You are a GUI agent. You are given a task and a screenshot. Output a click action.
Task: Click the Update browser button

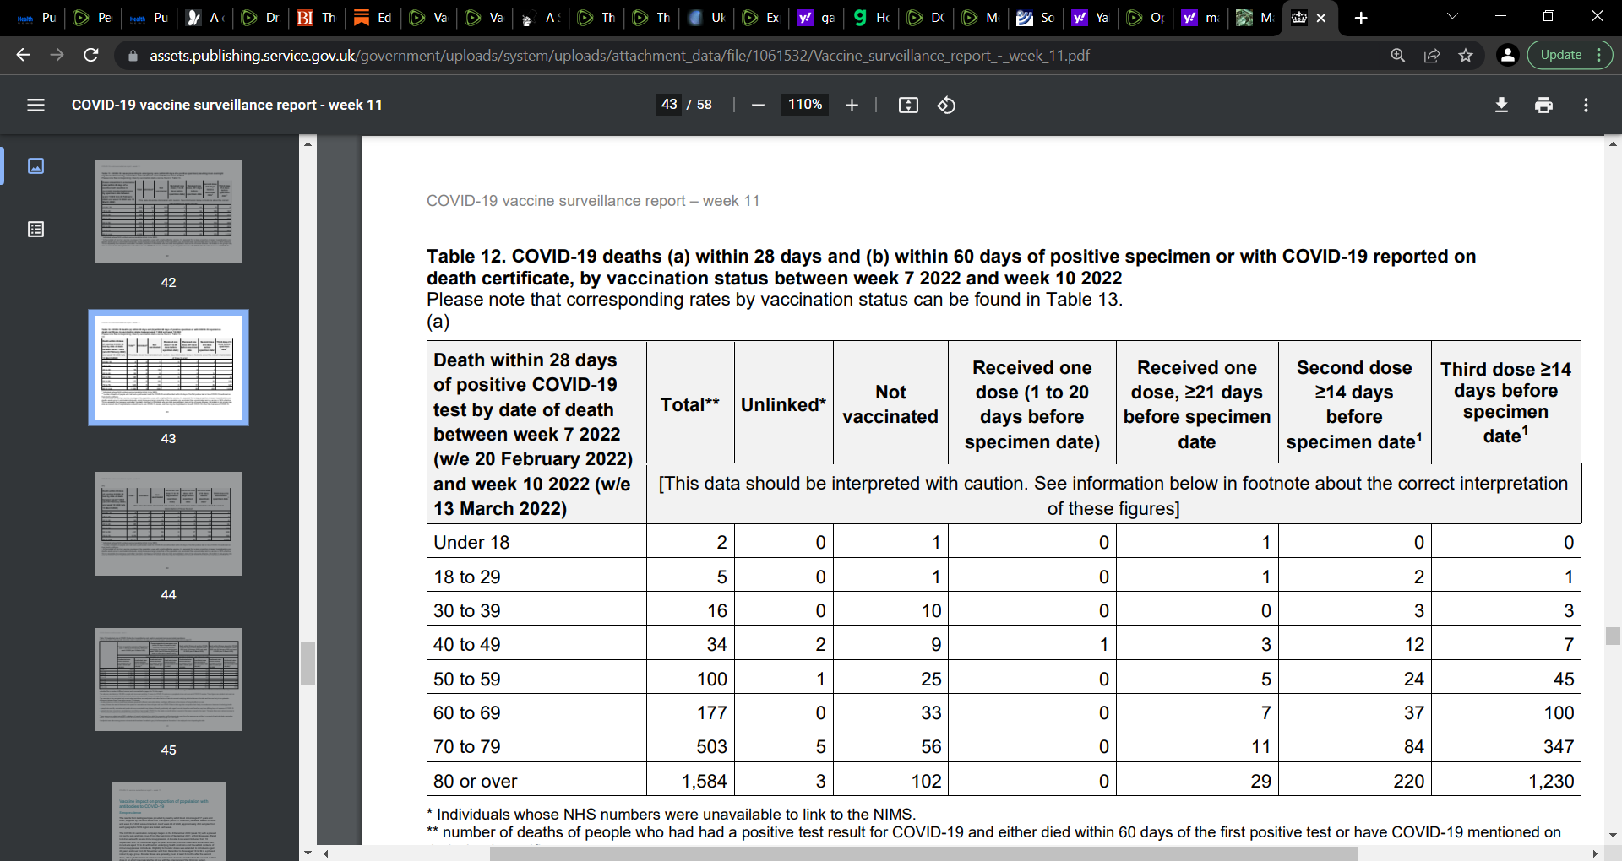[x=1570, y=55]
